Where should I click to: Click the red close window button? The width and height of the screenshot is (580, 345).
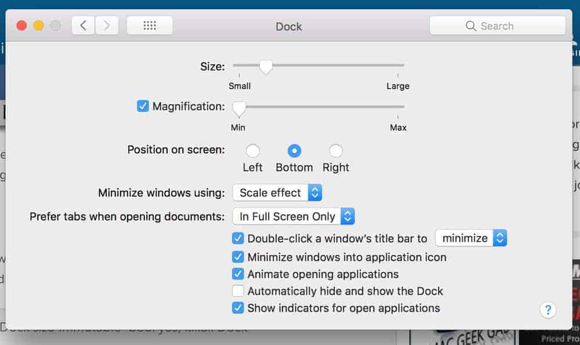coord(21,26)
